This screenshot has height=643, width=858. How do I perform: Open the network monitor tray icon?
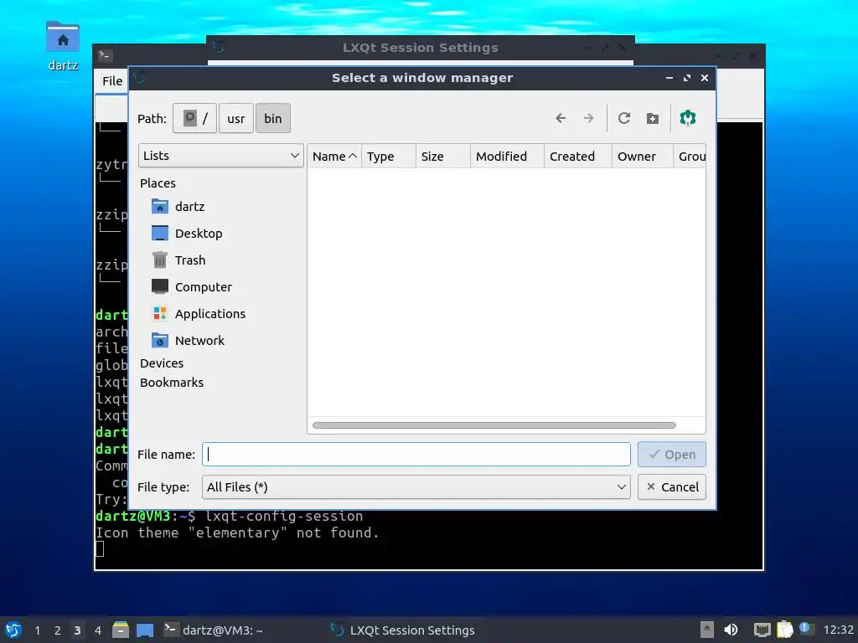pyautogui.click(x=762, y=630)
